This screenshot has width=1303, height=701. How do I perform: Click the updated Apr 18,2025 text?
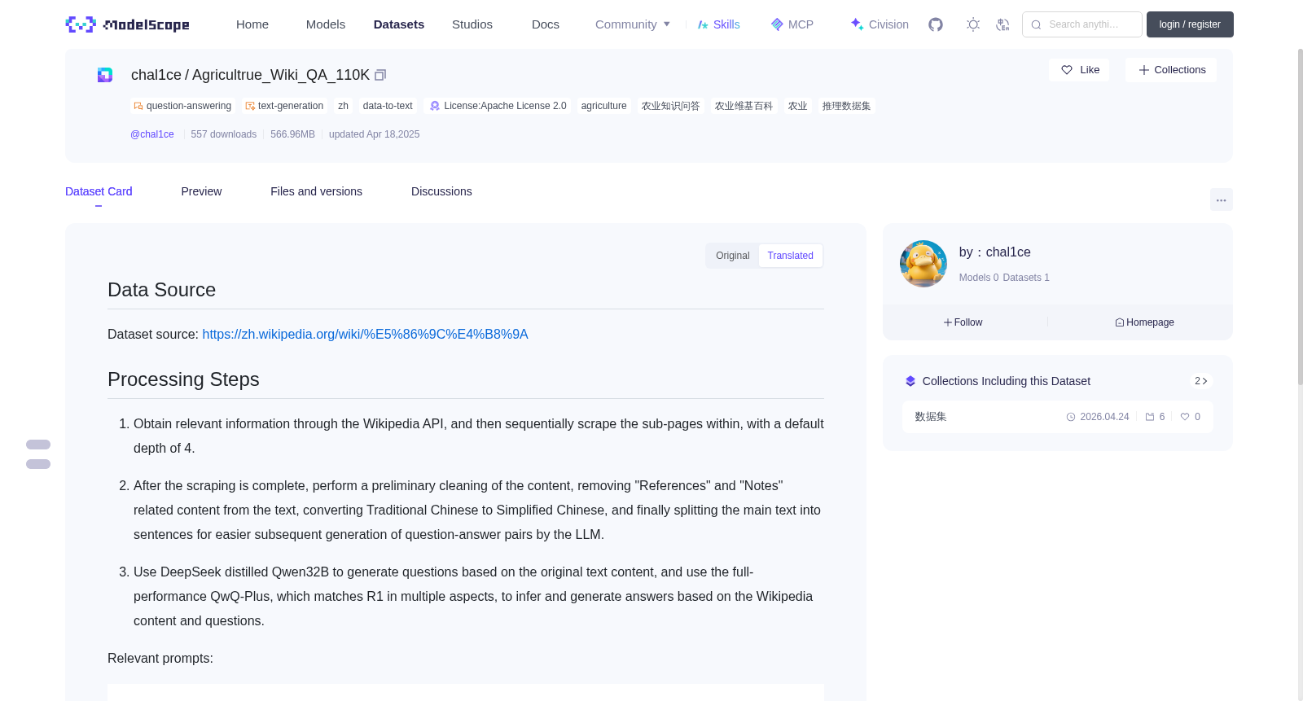[374, 134]
